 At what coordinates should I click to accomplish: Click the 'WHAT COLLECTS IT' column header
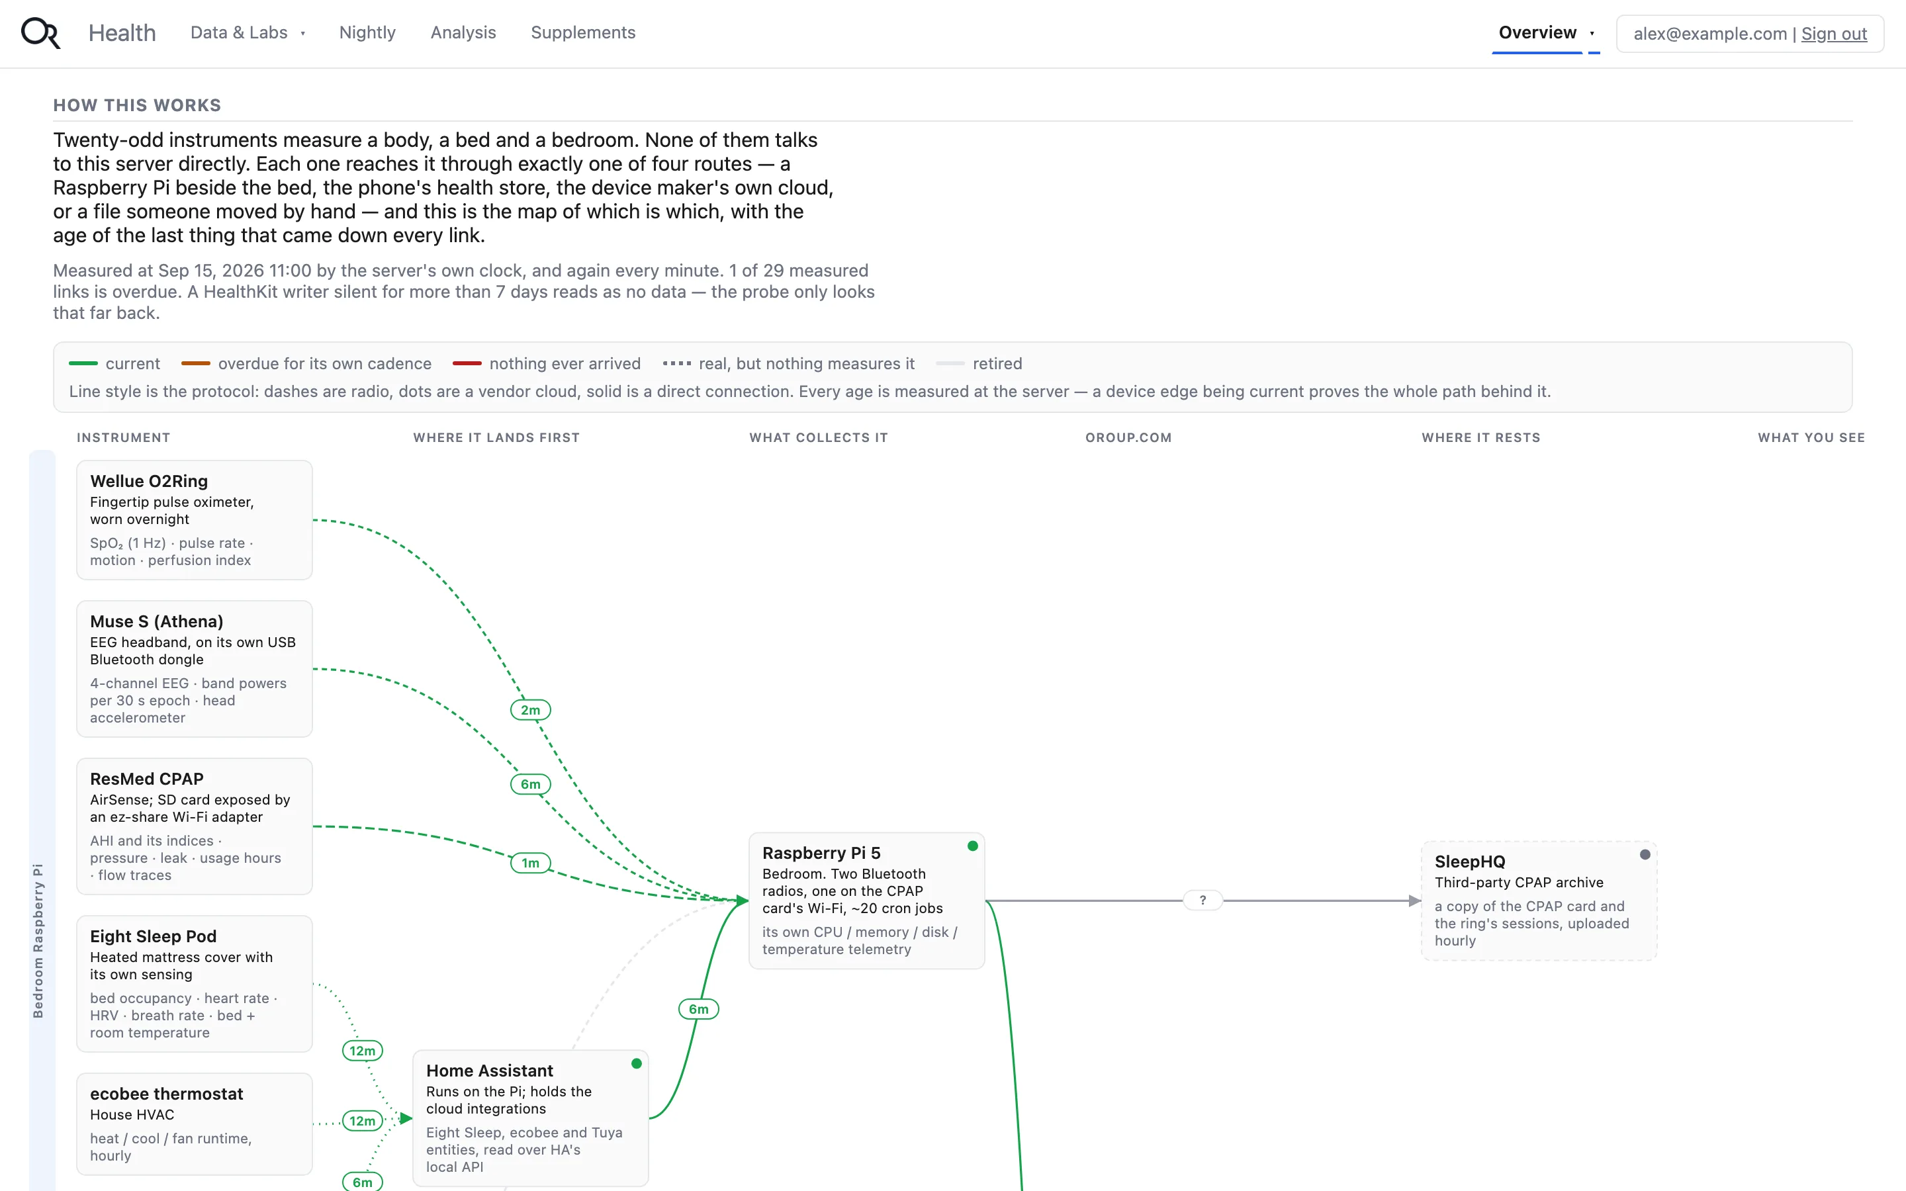[818, 438]
